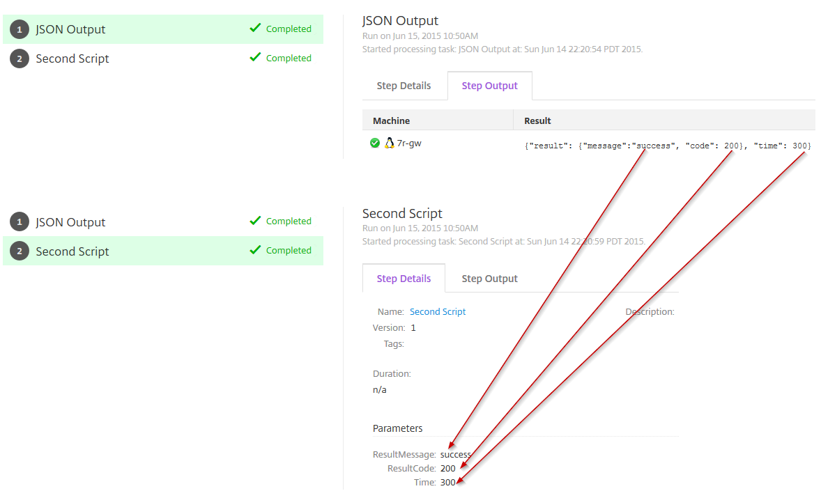This screenshot has height=498, width=821.
Task: Open Step Details tab in JSON Output panel
Action: coord(404,86)
